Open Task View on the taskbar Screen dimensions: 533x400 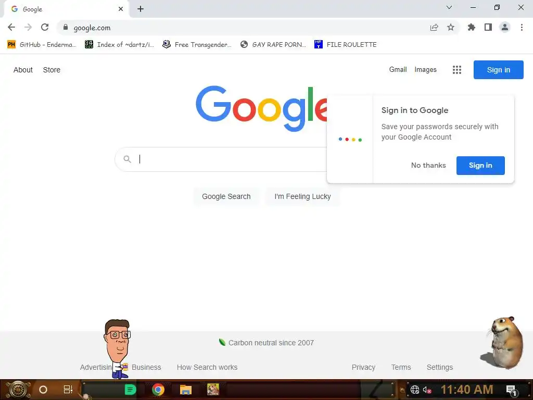pos(68,390)
